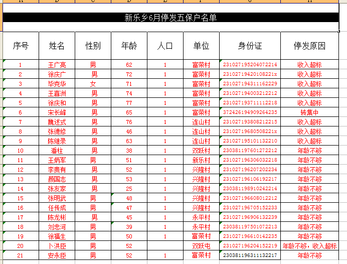This screenshot has width=347, height=264.
Task: Select the name cell 徐庆和
Action: [x=57, y=103]
